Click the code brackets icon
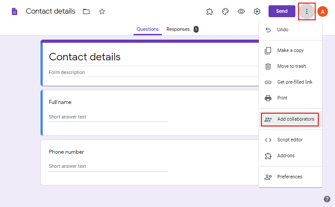Screen dimensions: 335x207 [x=268, y=140]
